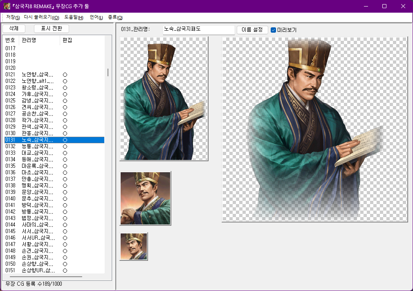Click the vertical scrollbar thumb of the list
This screenshot has height=291, width=413.
click(x=108, y=73)
